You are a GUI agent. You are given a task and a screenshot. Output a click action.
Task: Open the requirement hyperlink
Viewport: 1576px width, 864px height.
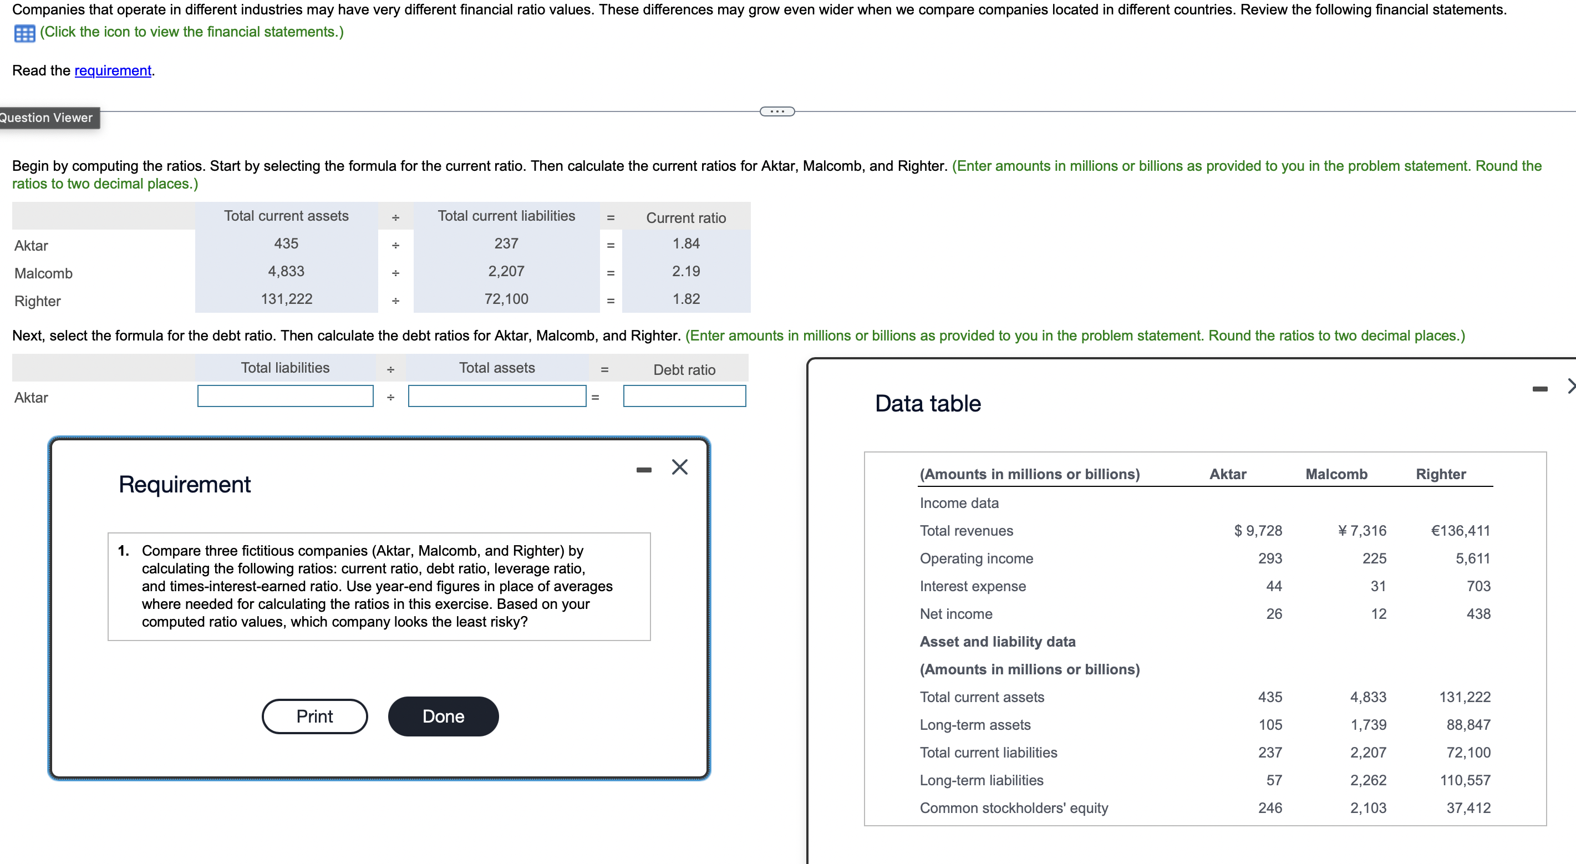click(113, 70)
